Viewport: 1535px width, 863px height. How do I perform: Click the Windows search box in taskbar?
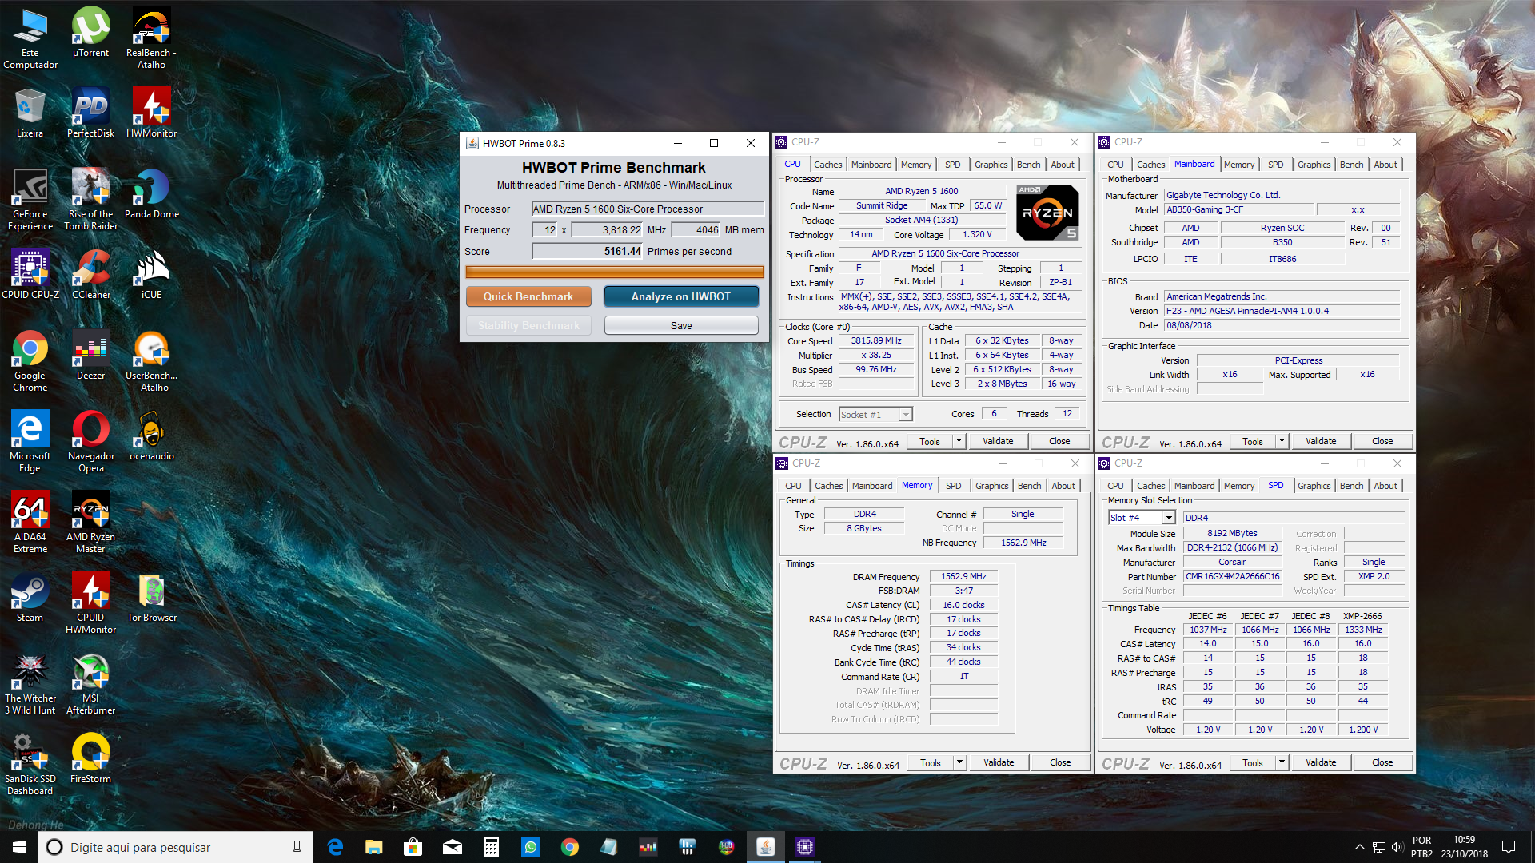[x=174, y=847]
